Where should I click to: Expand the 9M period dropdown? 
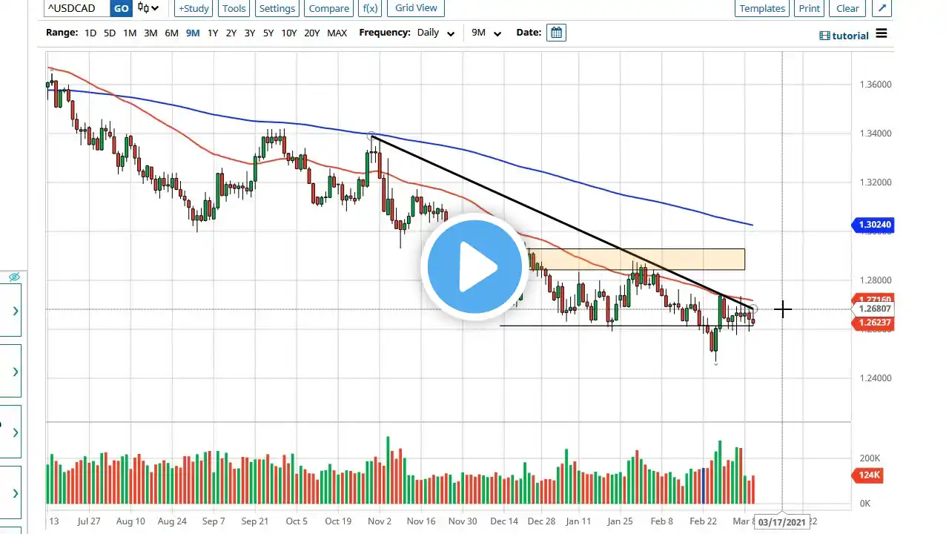[486, 33]
